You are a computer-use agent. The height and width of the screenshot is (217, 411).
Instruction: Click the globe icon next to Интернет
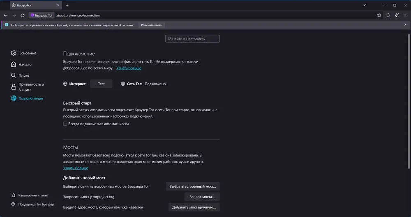tap(65, 84)
